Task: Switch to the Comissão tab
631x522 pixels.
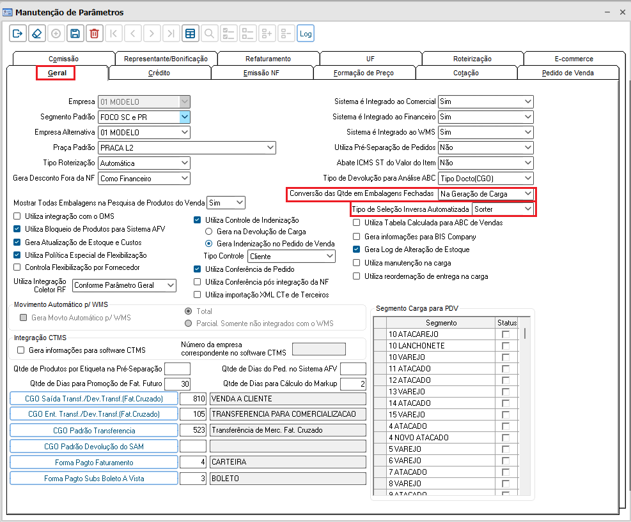Action: (63, 59)
